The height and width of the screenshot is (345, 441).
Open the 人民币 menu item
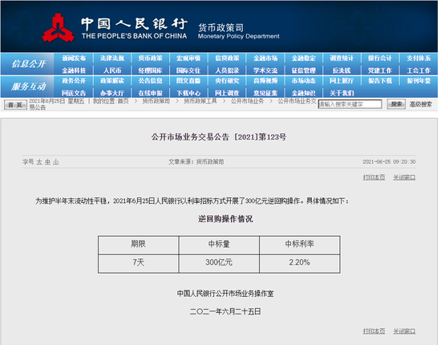point(112,71)
